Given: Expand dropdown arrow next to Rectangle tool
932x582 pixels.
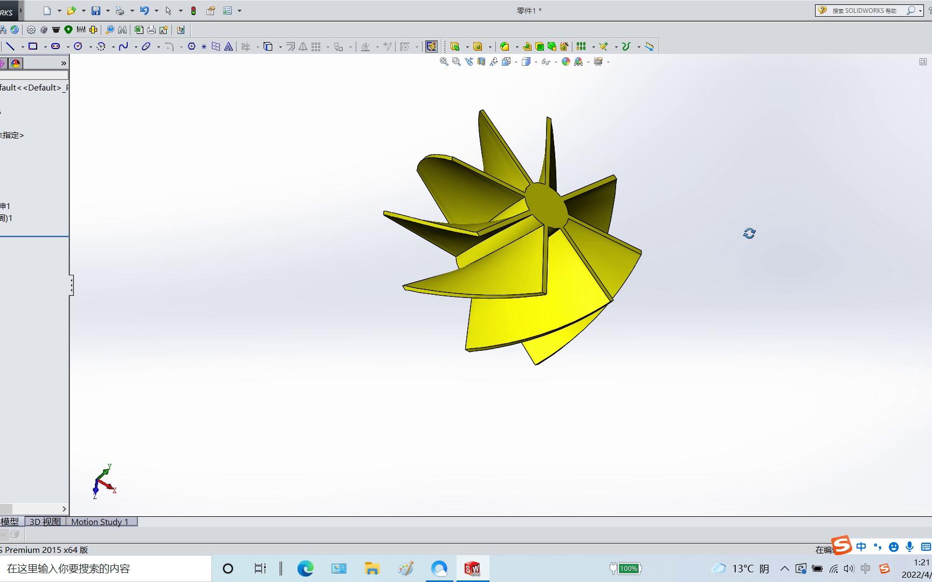Looking at the screenshot, I should (45, 47).
